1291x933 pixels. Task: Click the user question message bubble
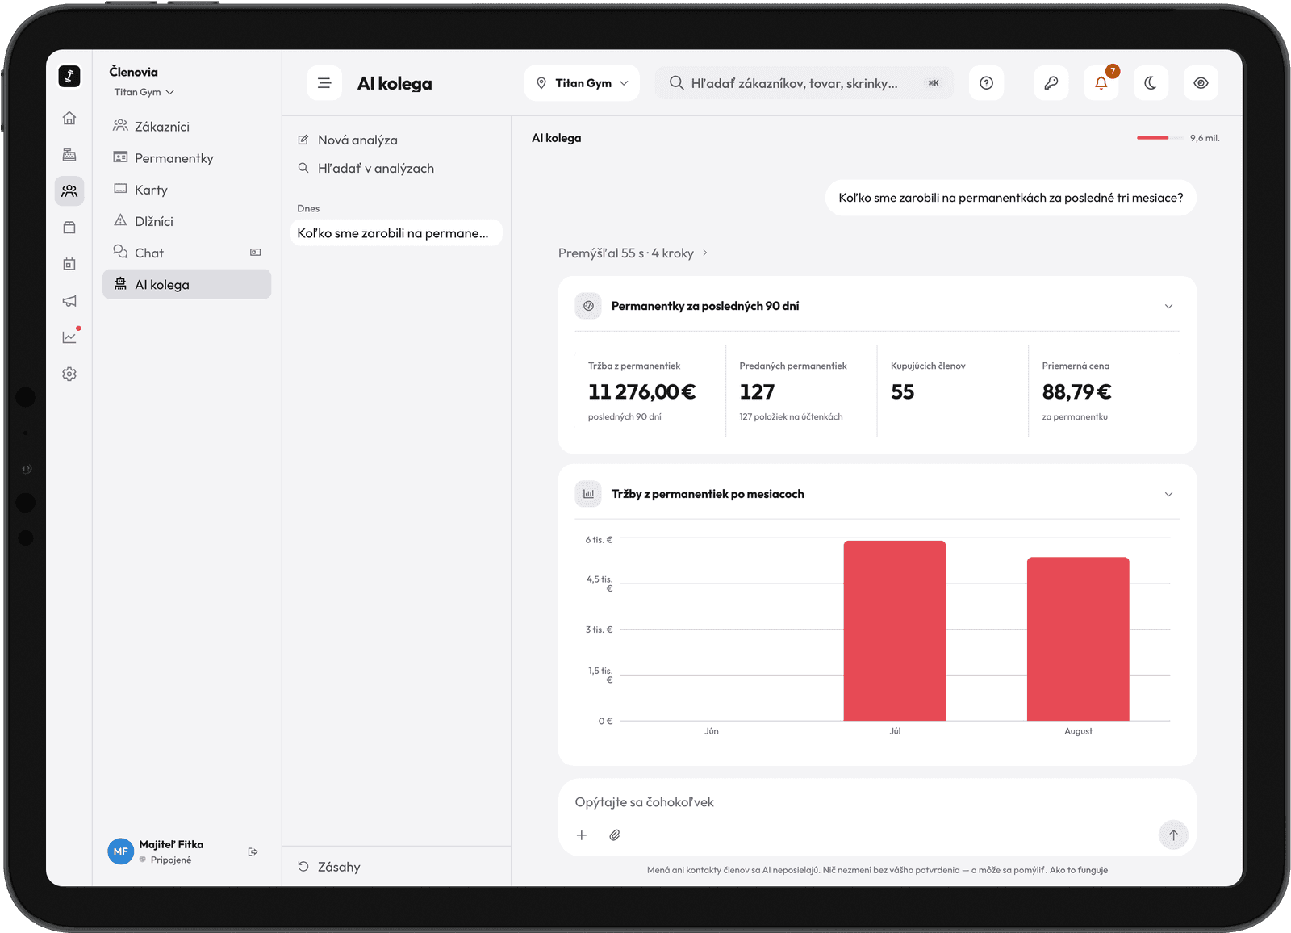(1010, 198)
